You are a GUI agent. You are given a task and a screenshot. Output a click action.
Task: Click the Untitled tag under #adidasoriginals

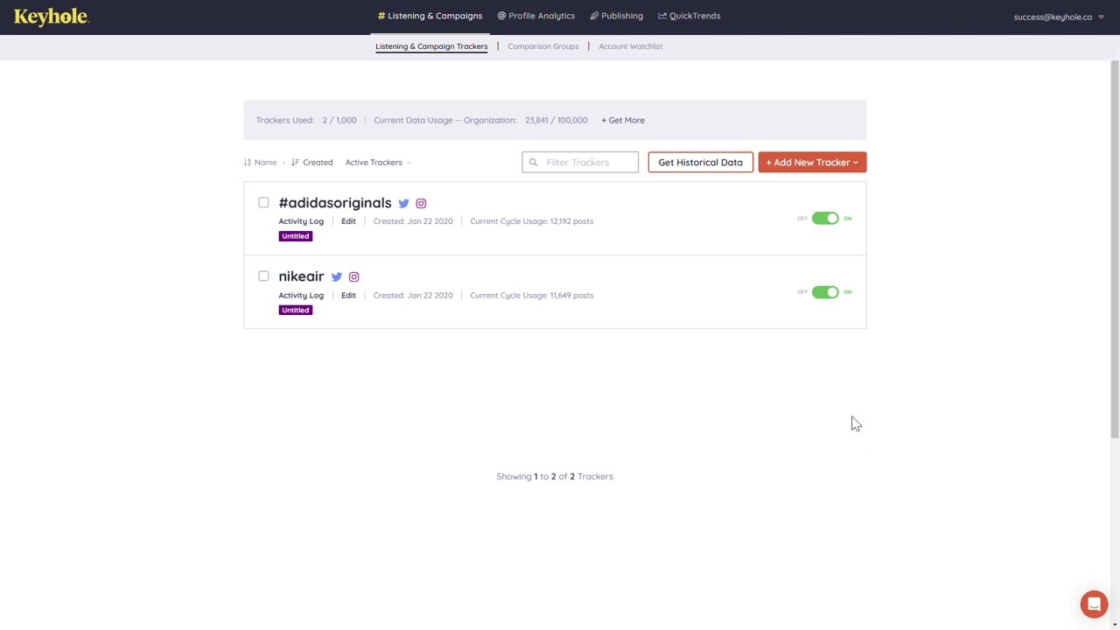click(x=296, y=236)
